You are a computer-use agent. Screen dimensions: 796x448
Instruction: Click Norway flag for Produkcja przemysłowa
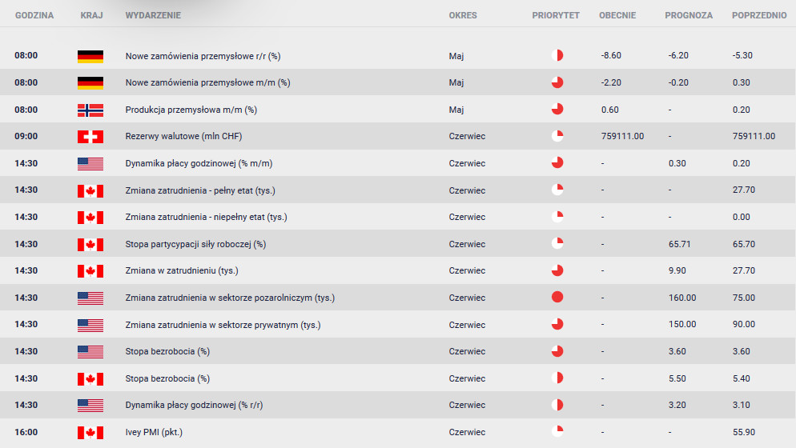[90, 110]
